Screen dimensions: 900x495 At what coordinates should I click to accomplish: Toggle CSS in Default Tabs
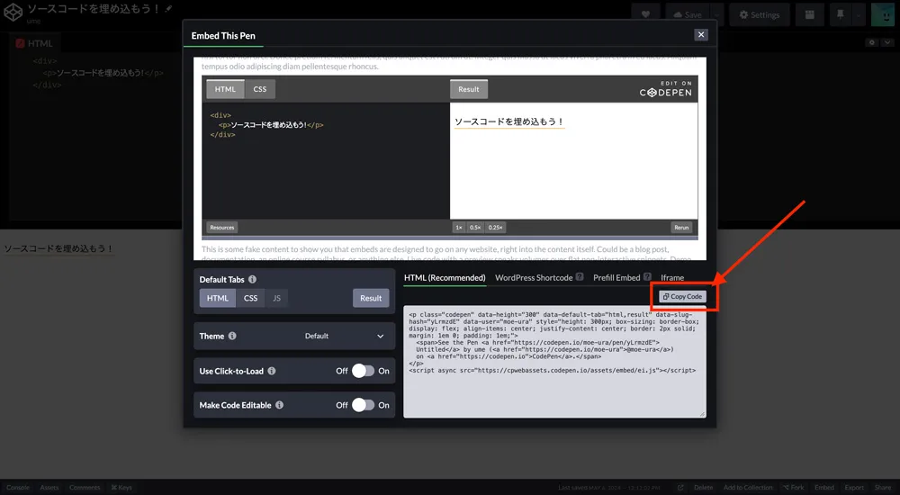click(x=250, y=298)
